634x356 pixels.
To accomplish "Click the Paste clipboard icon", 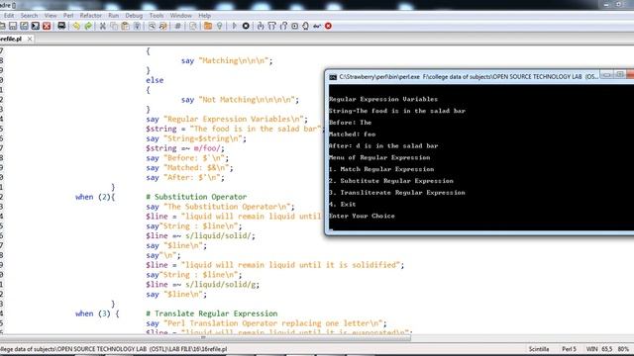I will tap(126, 26).
